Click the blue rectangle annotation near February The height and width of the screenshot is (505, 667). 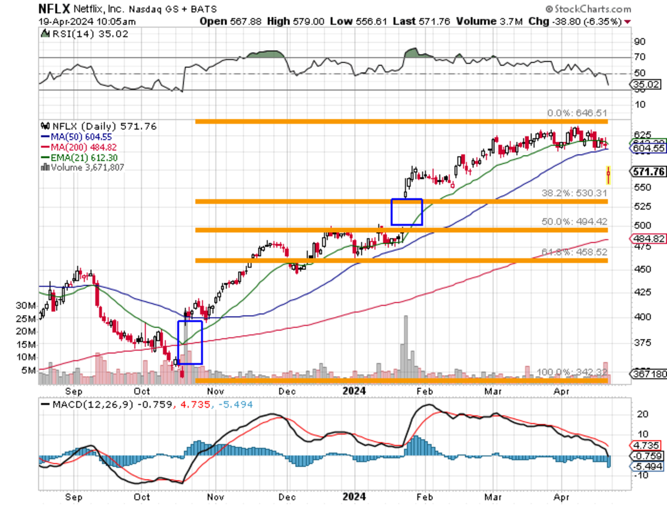pyautogui.click(x=407, y=213)
